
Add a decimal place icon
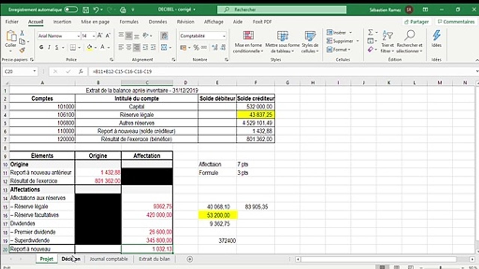tap(214, 47)
